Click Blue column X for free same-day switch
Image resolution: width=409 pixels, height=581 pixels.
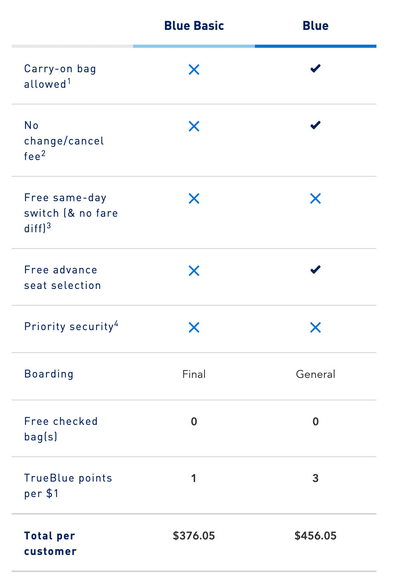coord(315,198)
